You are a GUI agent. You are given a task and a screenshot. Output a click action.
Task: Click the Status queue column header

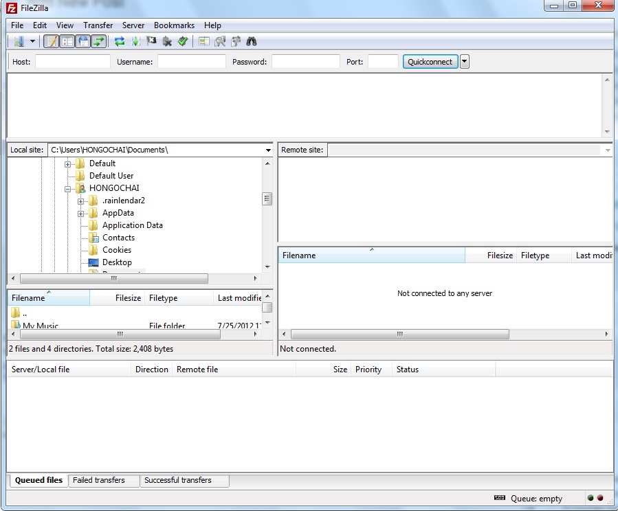tap(443, 370)
